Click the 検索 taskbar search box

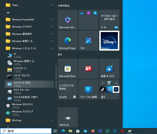click(x=26, y=131)
